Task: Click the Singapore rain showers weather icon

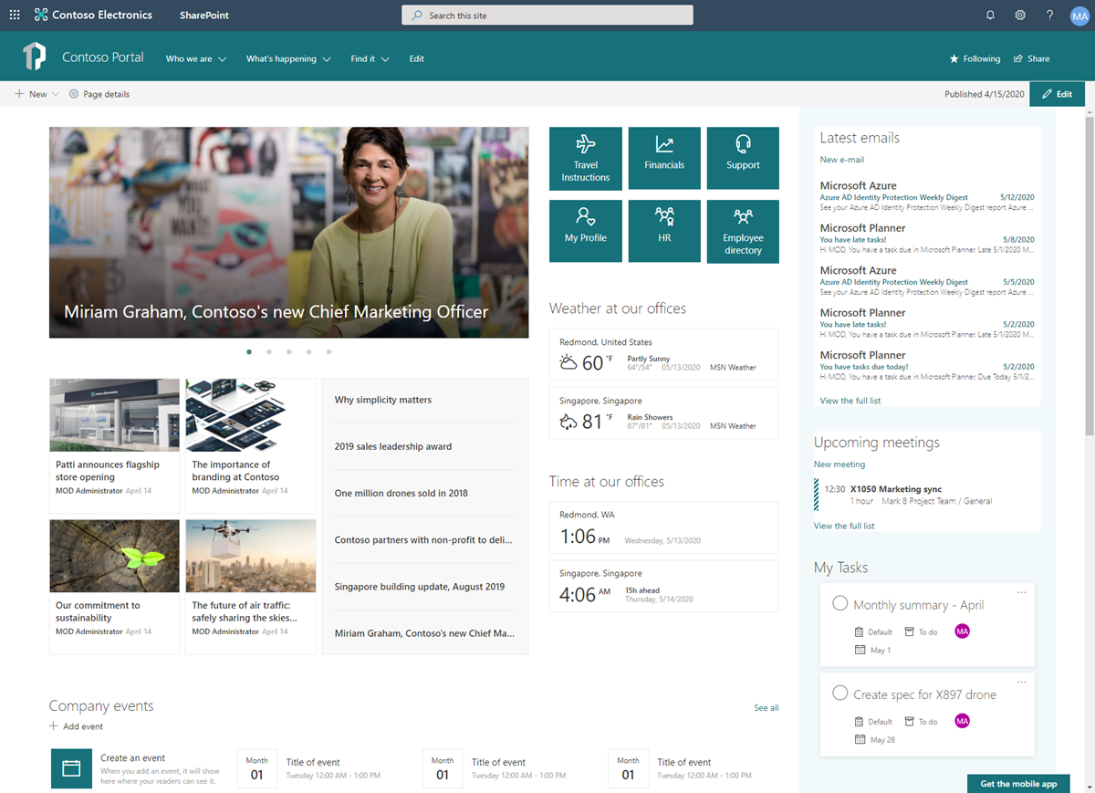Action: [x=568, y=422]
